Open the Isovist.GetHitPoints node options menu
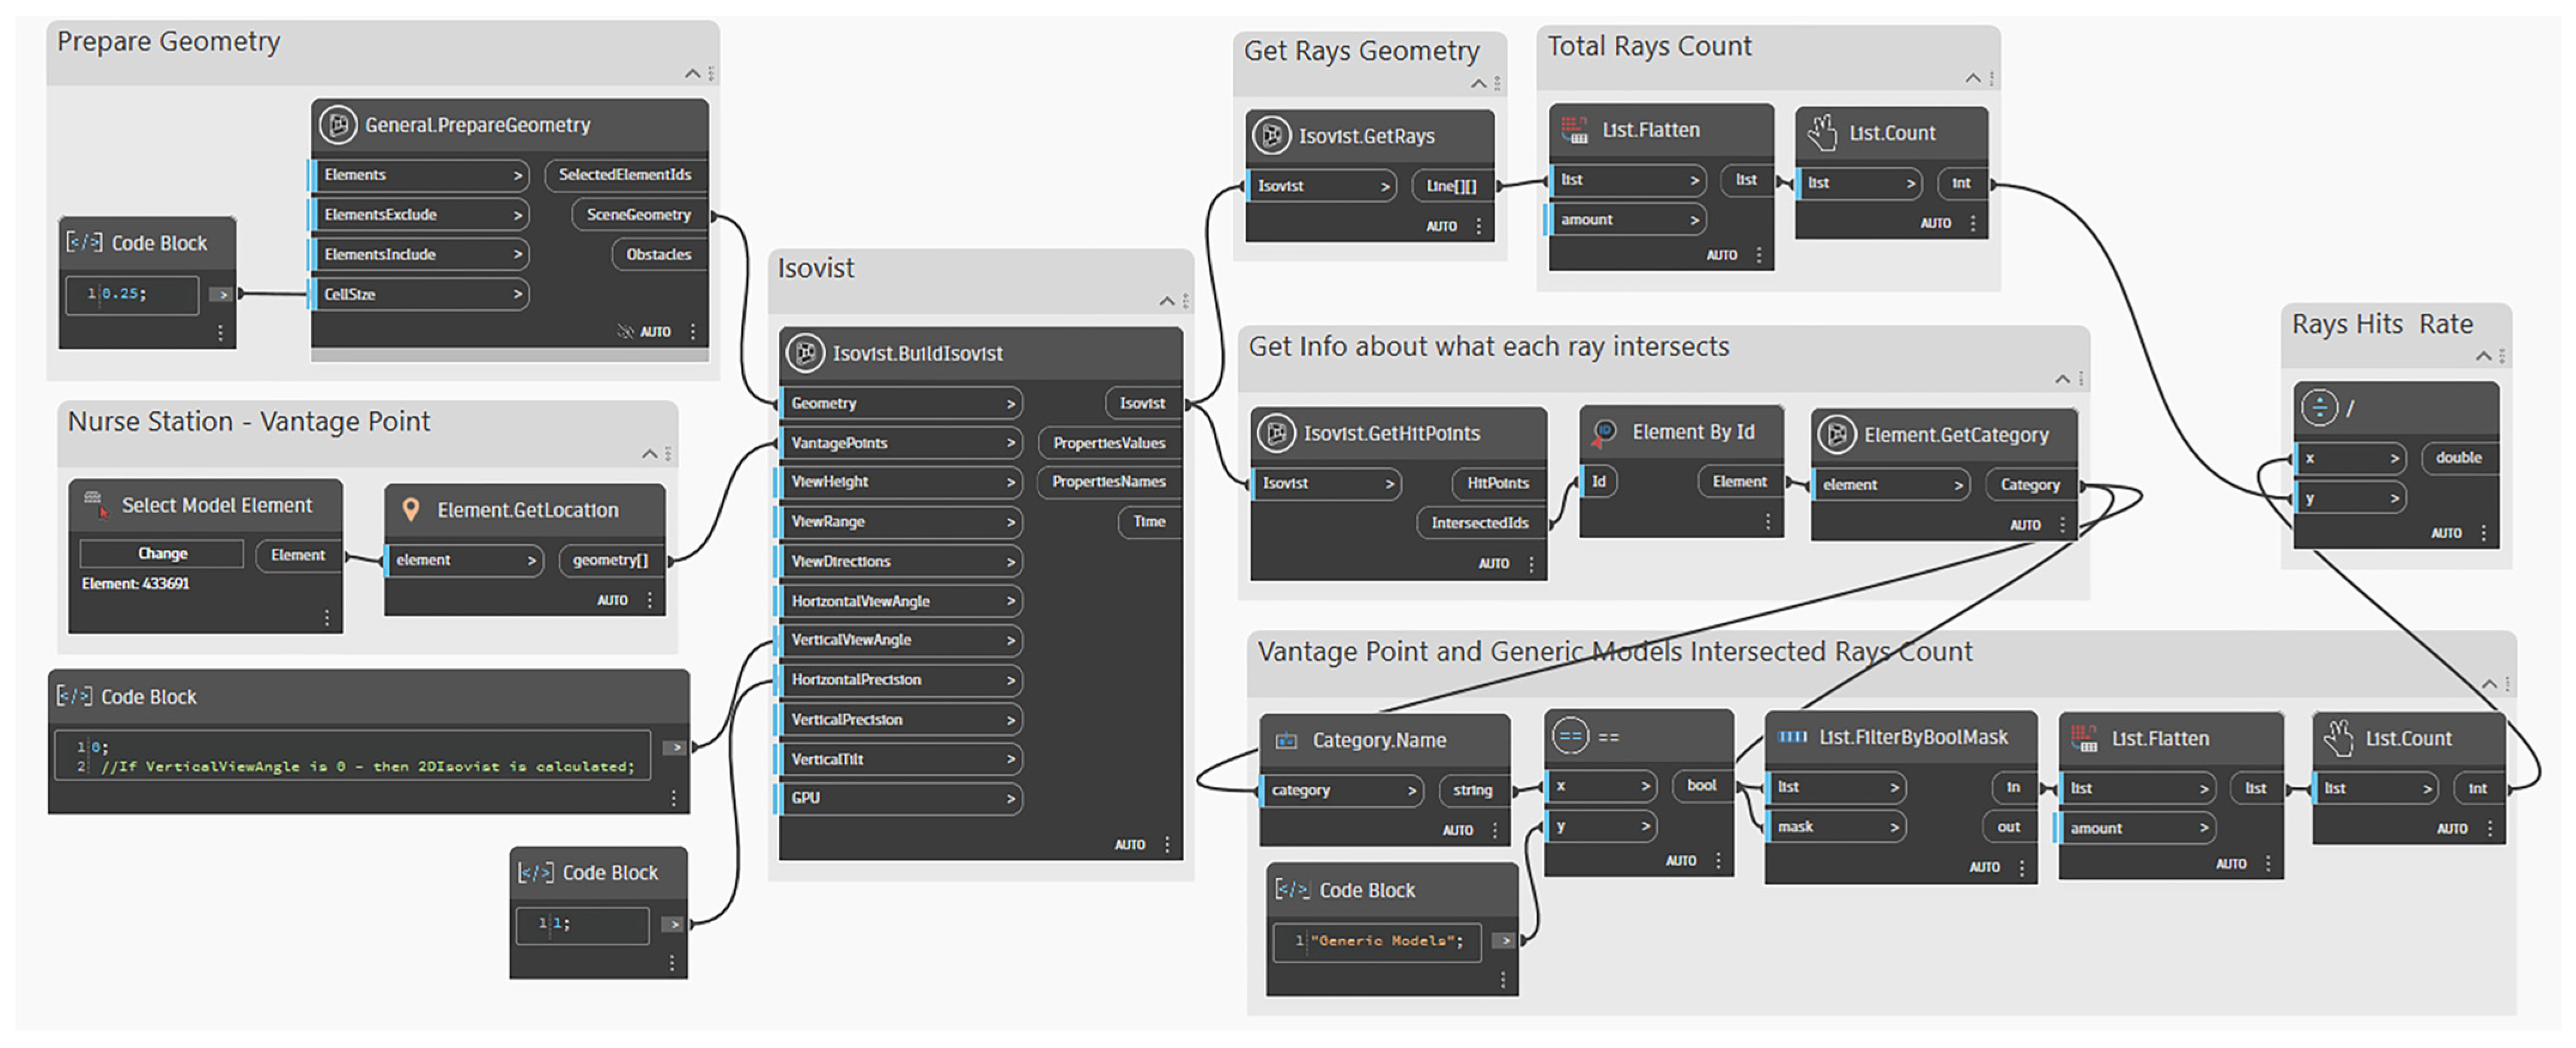This screenshot has height=1048, width=2576. pyautogui.click(x=1531, y=564)
